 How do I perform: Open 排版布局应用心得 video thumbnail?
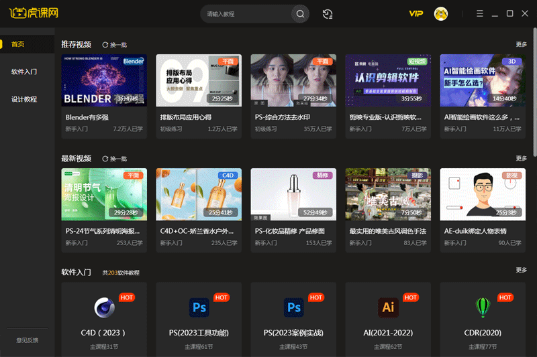click(199, 80)
